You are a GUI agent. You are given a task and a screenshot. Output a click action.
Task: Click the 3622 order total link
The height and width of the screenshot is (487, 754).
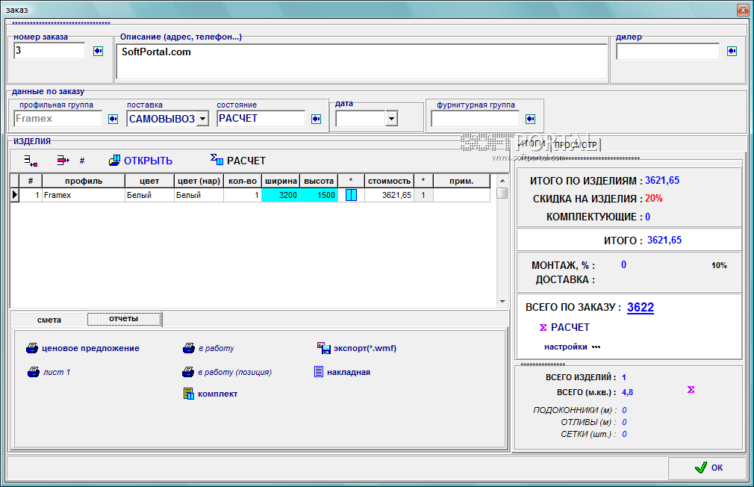[641, 307]
